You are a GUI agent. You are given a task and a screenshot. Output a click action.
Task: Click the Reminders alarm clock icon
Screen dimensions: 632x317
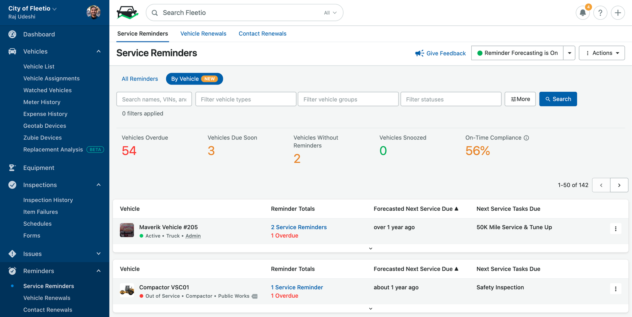[x=12, y=271]
